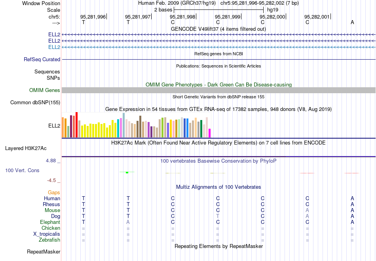Click the light-blue ELL2 transcript label
Viewport: 376px width, 261px height.
[x=54, y=47]
